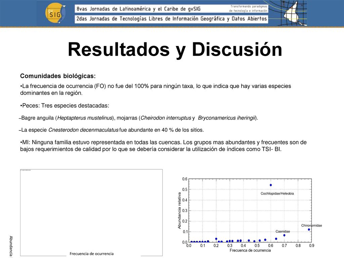Click the 'Caenidae' chart label
344x258 pixels.
pos(283,231)
